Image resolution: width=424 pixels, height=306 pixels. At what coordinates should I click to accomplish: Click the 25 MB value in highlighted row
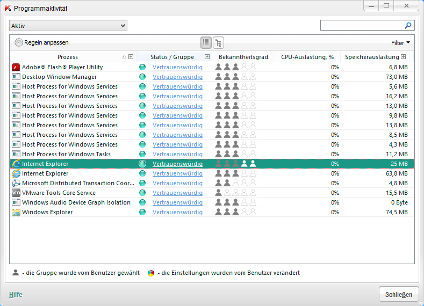[399, 164]
